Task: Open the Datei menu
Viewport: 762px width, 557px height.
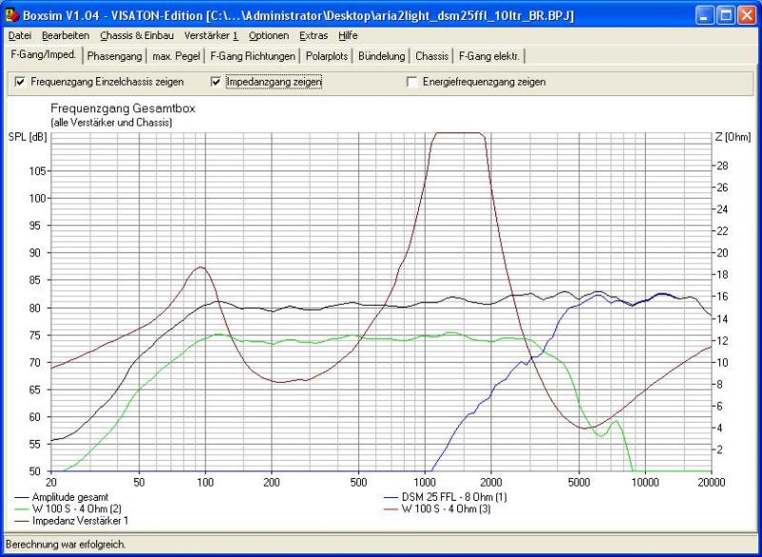Action: (19, 35)
